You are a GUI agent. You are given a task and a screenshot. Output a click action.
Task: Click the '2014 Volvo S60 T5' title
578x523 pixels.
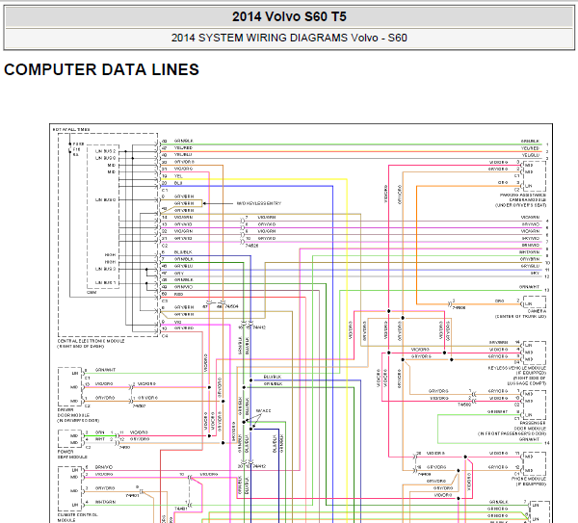click(289, 16)
